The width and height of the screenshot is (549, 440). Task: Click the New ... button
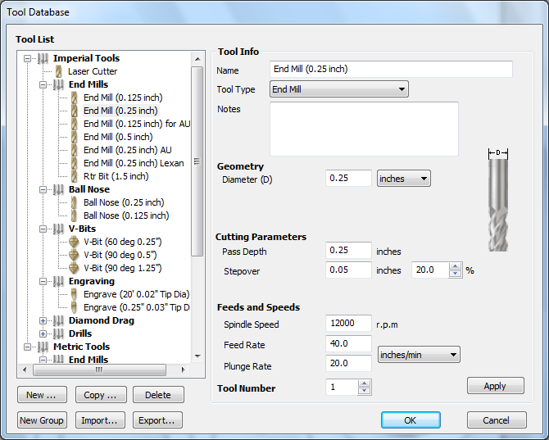coord(42,395)
